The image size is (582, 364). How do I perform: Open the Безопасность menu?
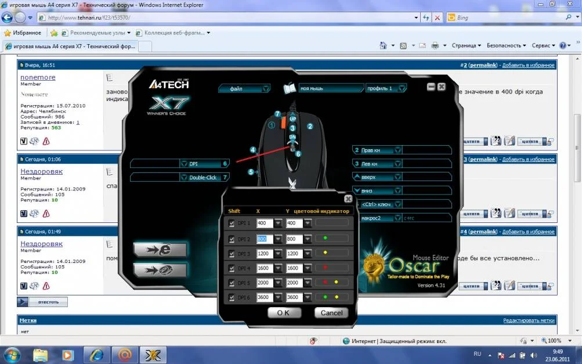507,45
